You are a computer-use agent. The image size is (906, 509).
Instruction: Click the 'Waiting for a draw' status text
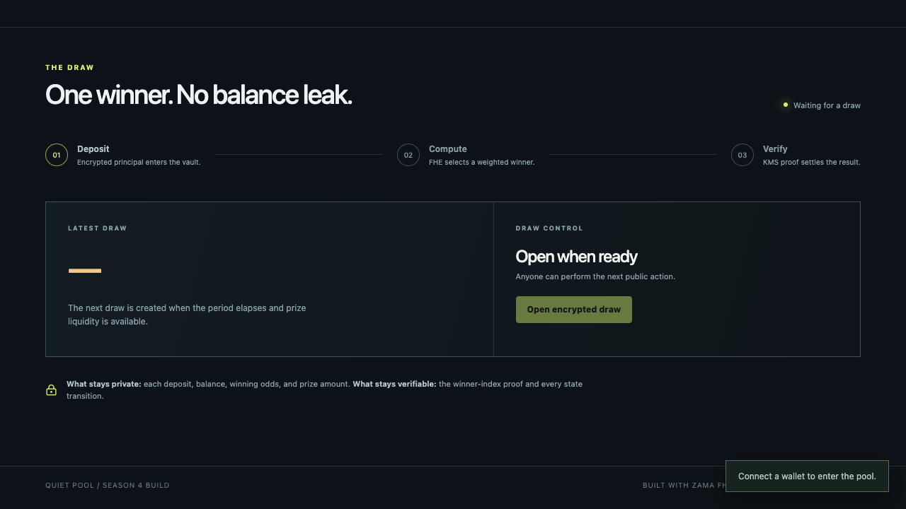point(827,105)
